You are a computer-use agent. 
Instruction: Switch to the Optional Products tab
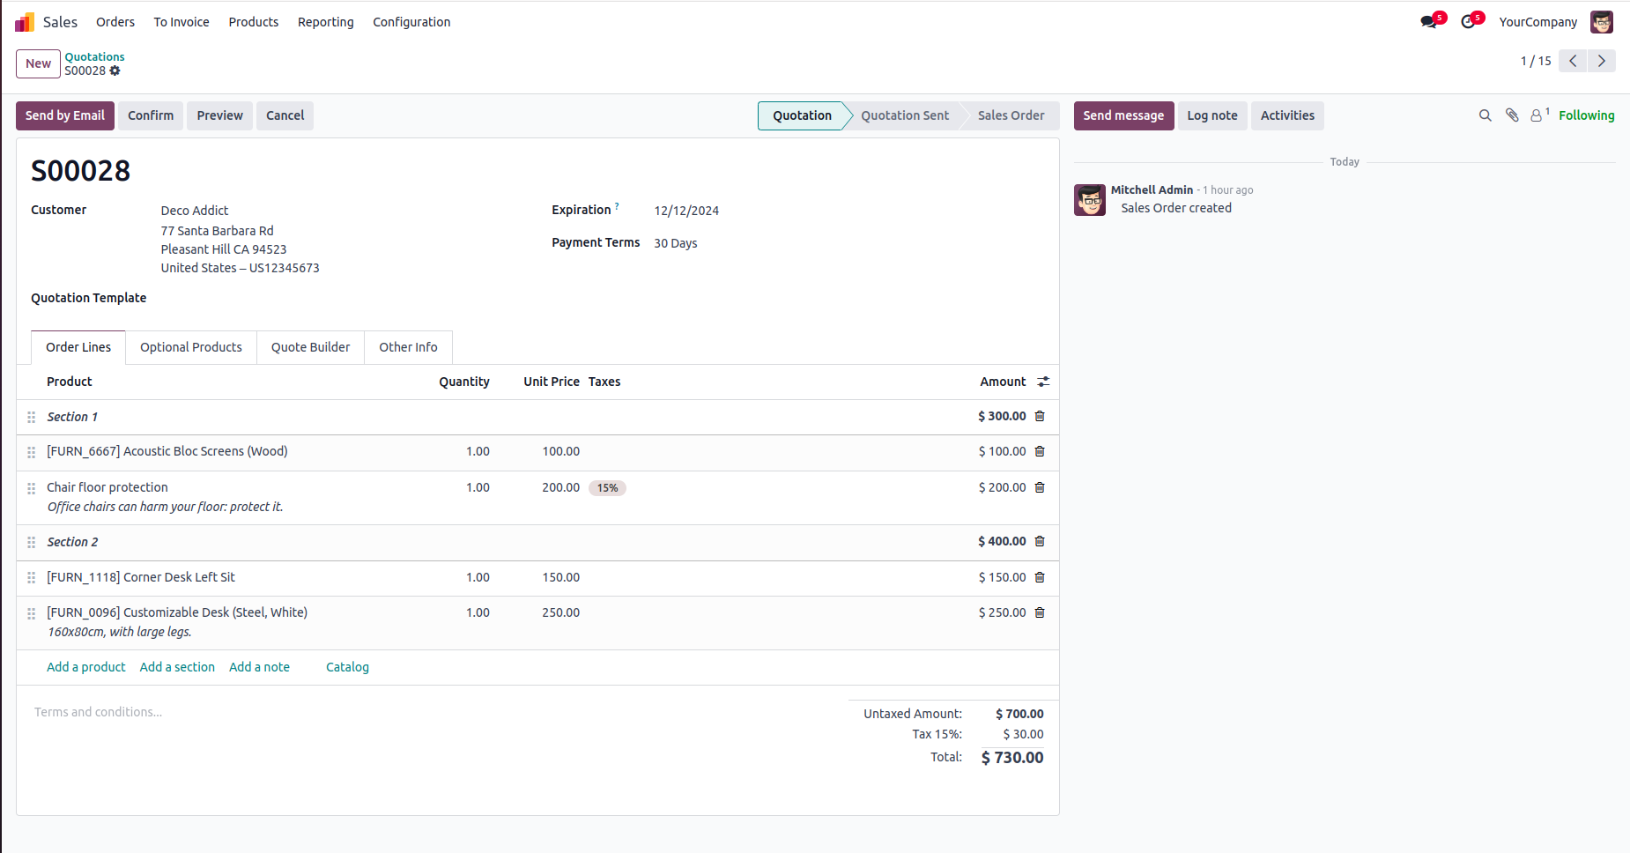[190, 347]
